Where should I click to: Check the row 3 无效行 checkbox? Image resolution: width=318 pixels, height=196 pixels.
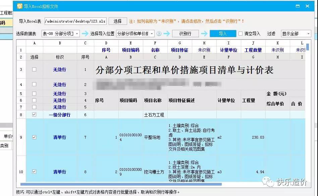34,70
